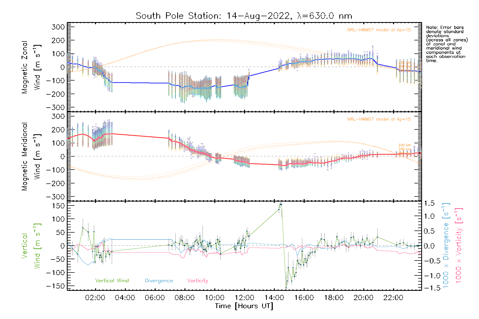This screenshot has height=319, width=479.
Task: Click the 22:00 time axis tick label
Action: pos(393,298)
